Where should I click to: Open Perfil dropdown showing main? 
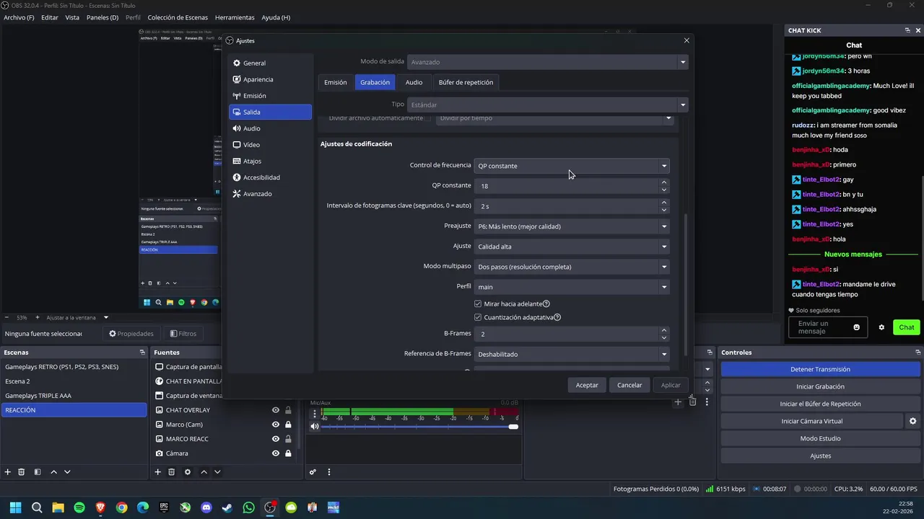pos(572,287)
